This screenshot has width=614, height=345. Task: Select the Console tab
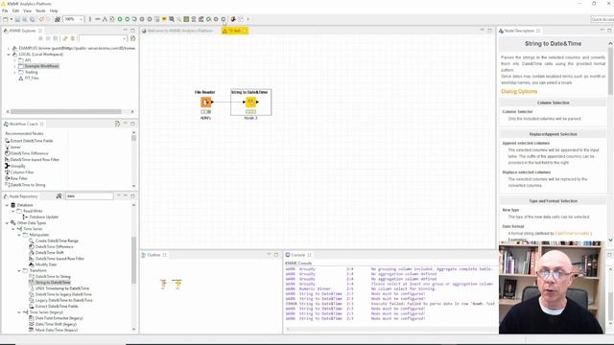click(298, 255)
